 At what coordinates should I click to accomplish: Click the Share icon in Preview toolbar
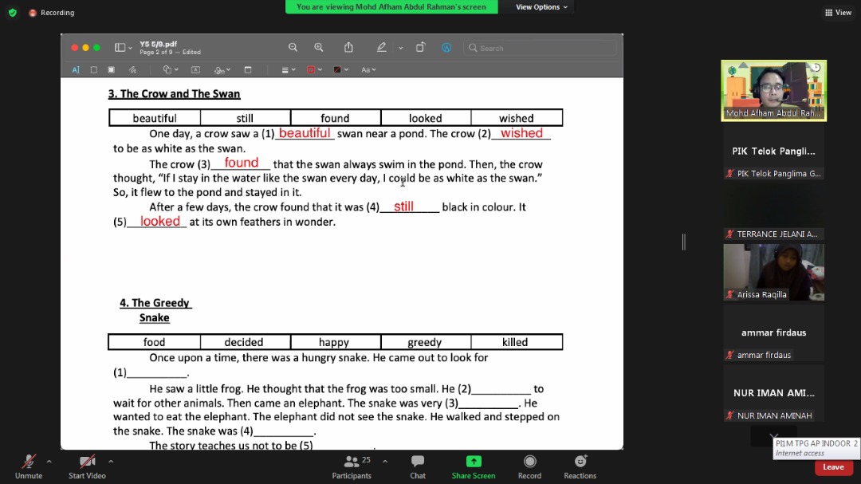348,48
